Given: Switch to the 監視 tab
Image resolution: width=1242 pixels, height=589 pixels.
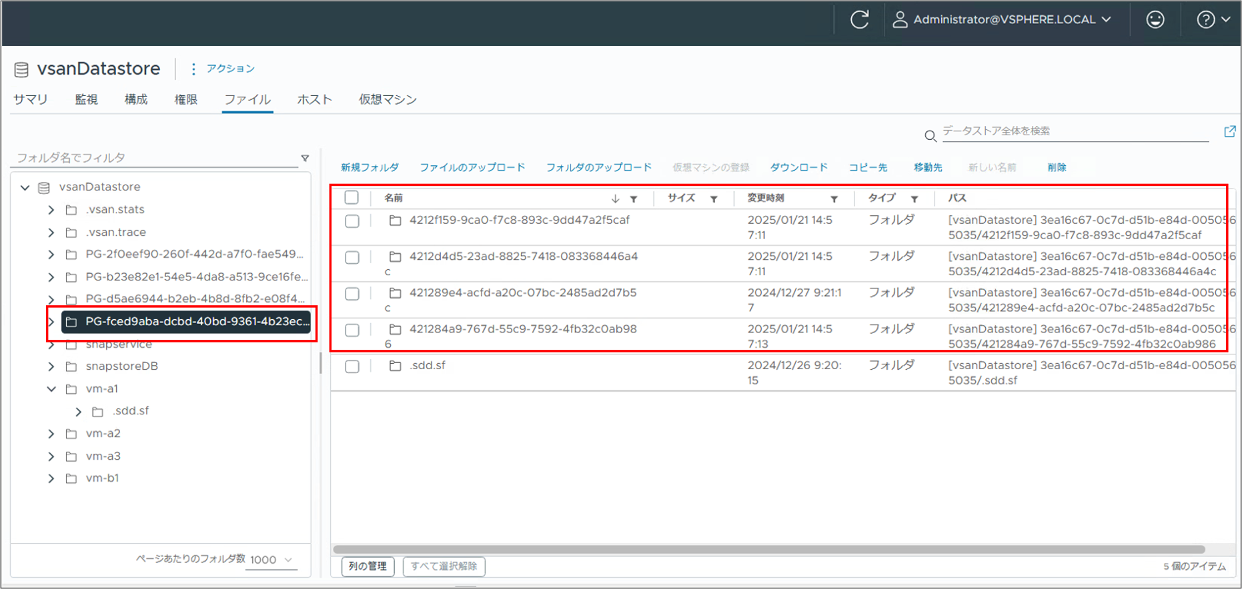Looking at the screenshot, I should click(x=86, y=99).
